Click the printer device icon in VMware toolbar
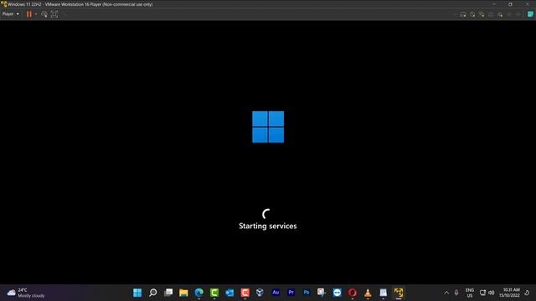Screen dimensions: 536x301 pyautogui.click(x=491, y=14)
